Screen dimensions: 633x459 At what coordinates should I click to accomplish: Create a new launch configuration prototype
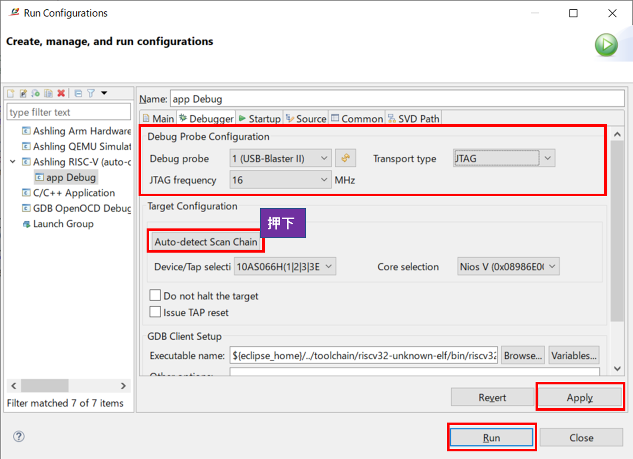[x=23, y=93]
